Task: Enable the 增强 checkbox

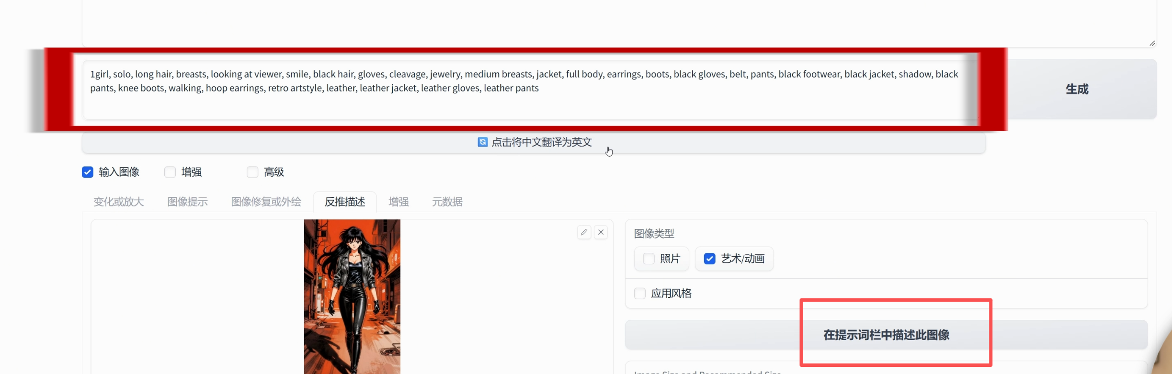Action: (170, 172)
